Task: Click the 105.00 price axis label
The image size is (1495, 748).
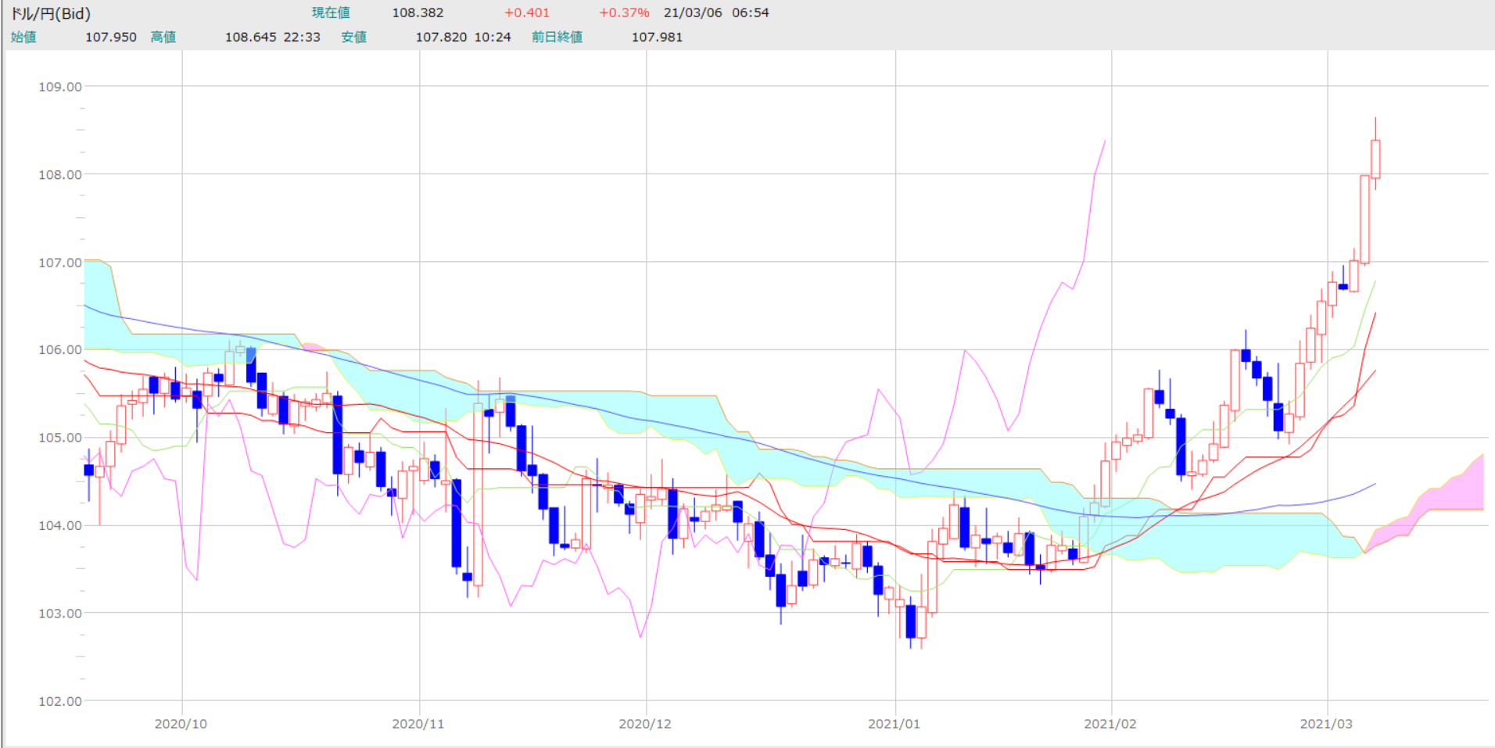Action: click(x=60, y=438)
